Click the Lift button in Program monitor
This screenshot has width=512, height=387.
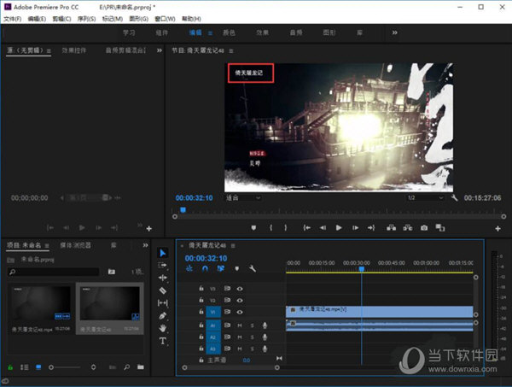point(391,228)
